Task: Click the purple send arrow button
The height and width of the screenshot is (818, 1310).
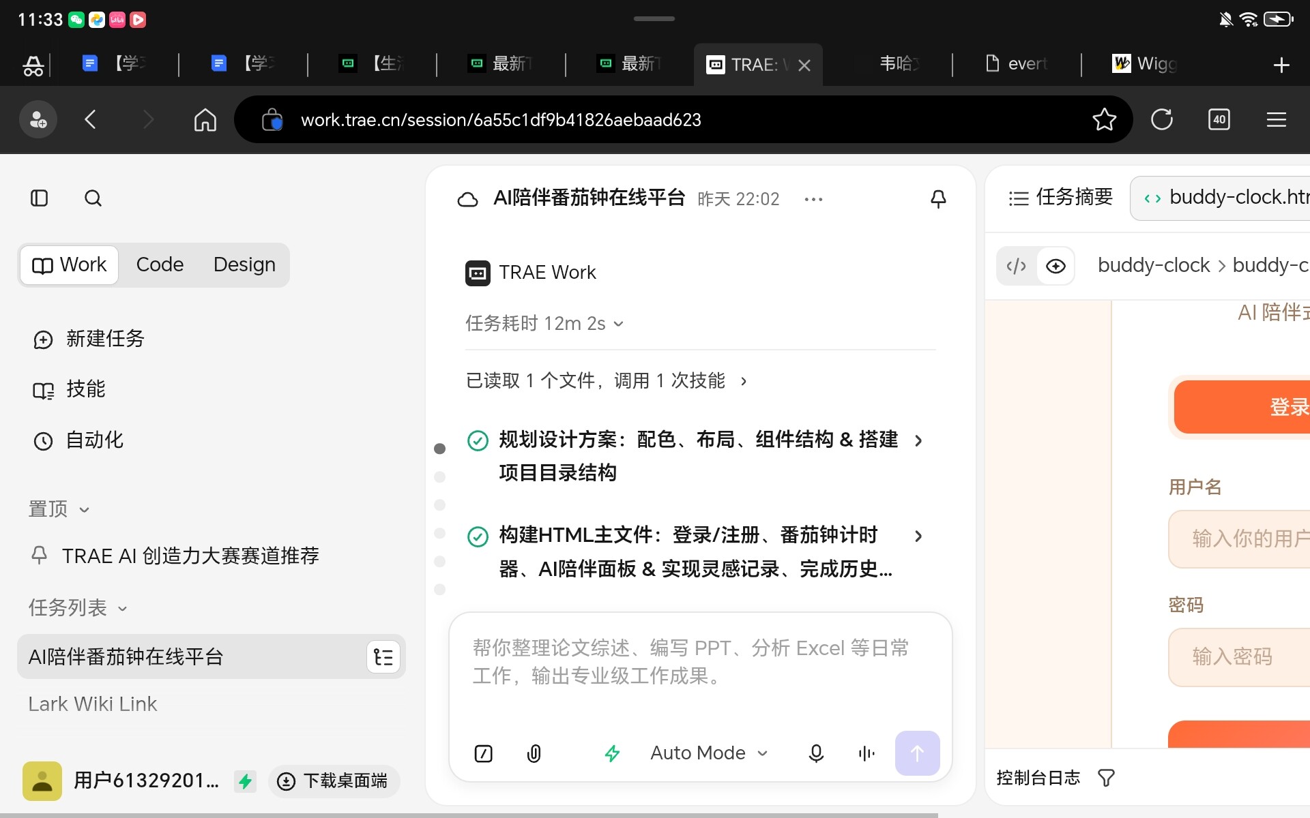Action: coord(917,753)
